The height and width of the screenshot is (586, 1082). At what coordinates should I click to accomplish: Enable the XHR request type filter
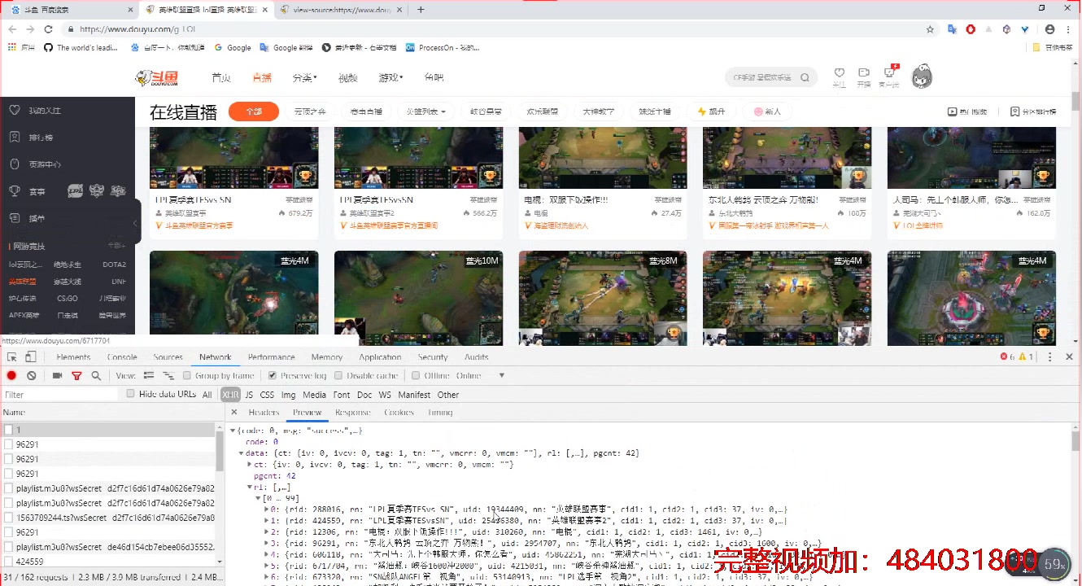[x=230, y=395]
